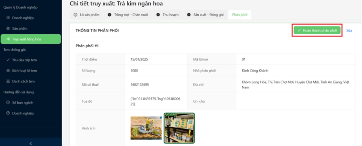Image resolution: width=362 pixels, height=146 pixels.
Task: Click the checkmark icon beside Yêu cầu cấp tem
Action: tap(8, 60)
